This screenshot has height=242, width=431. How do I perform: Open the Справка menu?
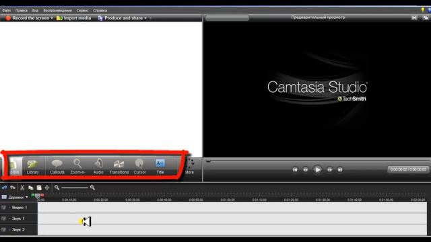tap(100, 11)
